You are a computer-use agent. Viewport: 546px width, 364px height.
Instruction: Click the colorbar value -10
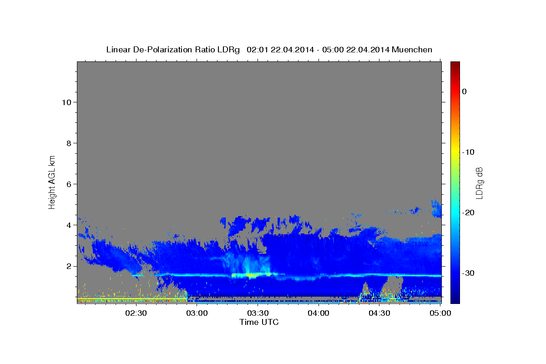tap(469, 152)
